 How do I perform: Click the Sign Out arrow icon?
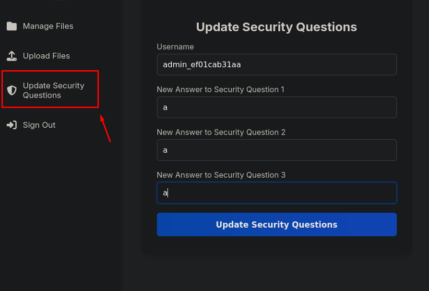(x=12, y=125)
